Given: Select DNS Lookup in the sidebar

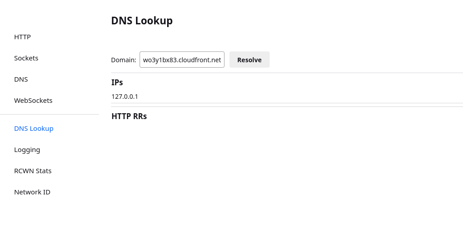Looking at the screenshot, I should point(34,129).
